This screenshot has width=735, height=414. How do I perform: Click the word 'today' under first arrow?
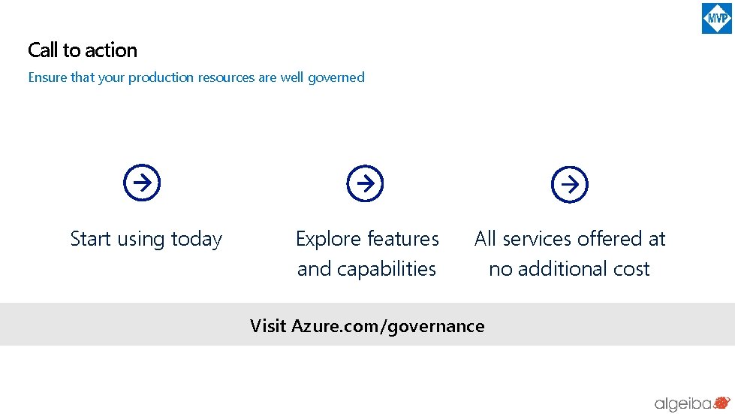click(197, 239)
